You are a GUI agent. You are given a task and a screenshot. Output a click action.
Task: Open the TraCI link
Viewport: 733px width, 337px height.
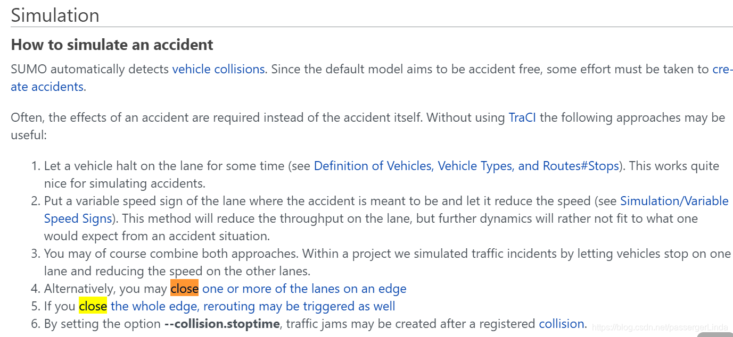(x=522, y=117)
